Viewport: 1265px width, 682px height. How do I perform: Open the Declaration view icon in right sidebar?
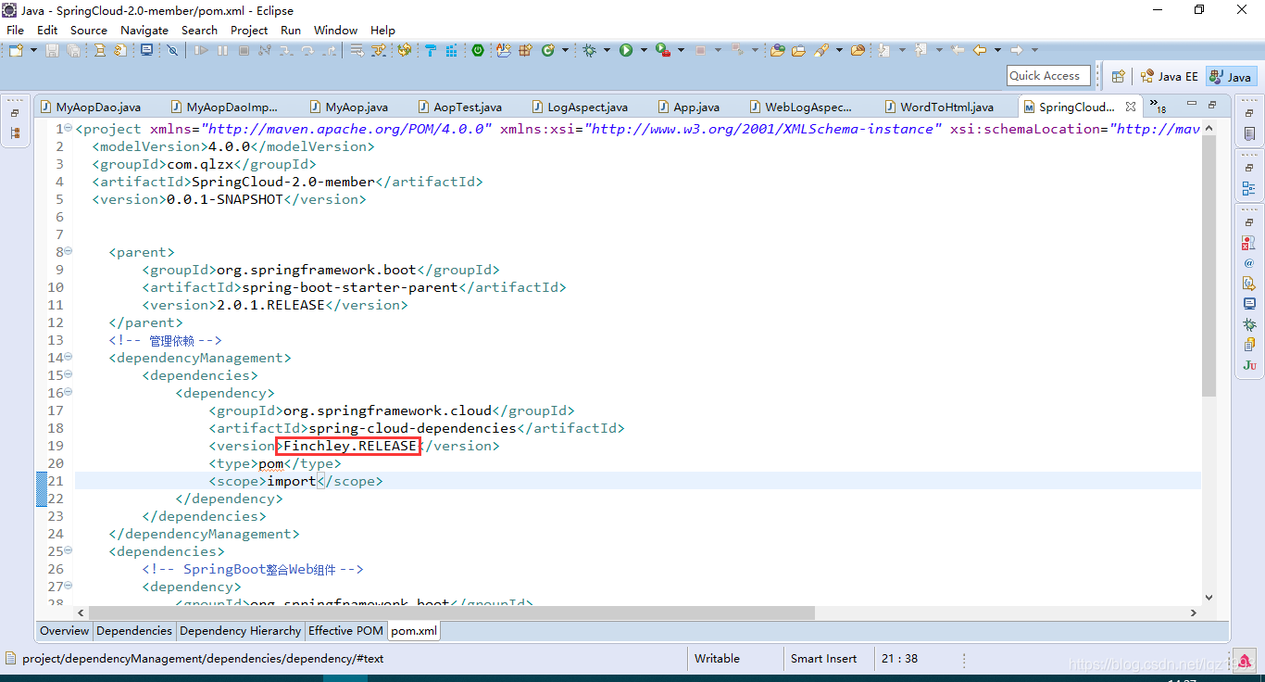coord(1249,284)
